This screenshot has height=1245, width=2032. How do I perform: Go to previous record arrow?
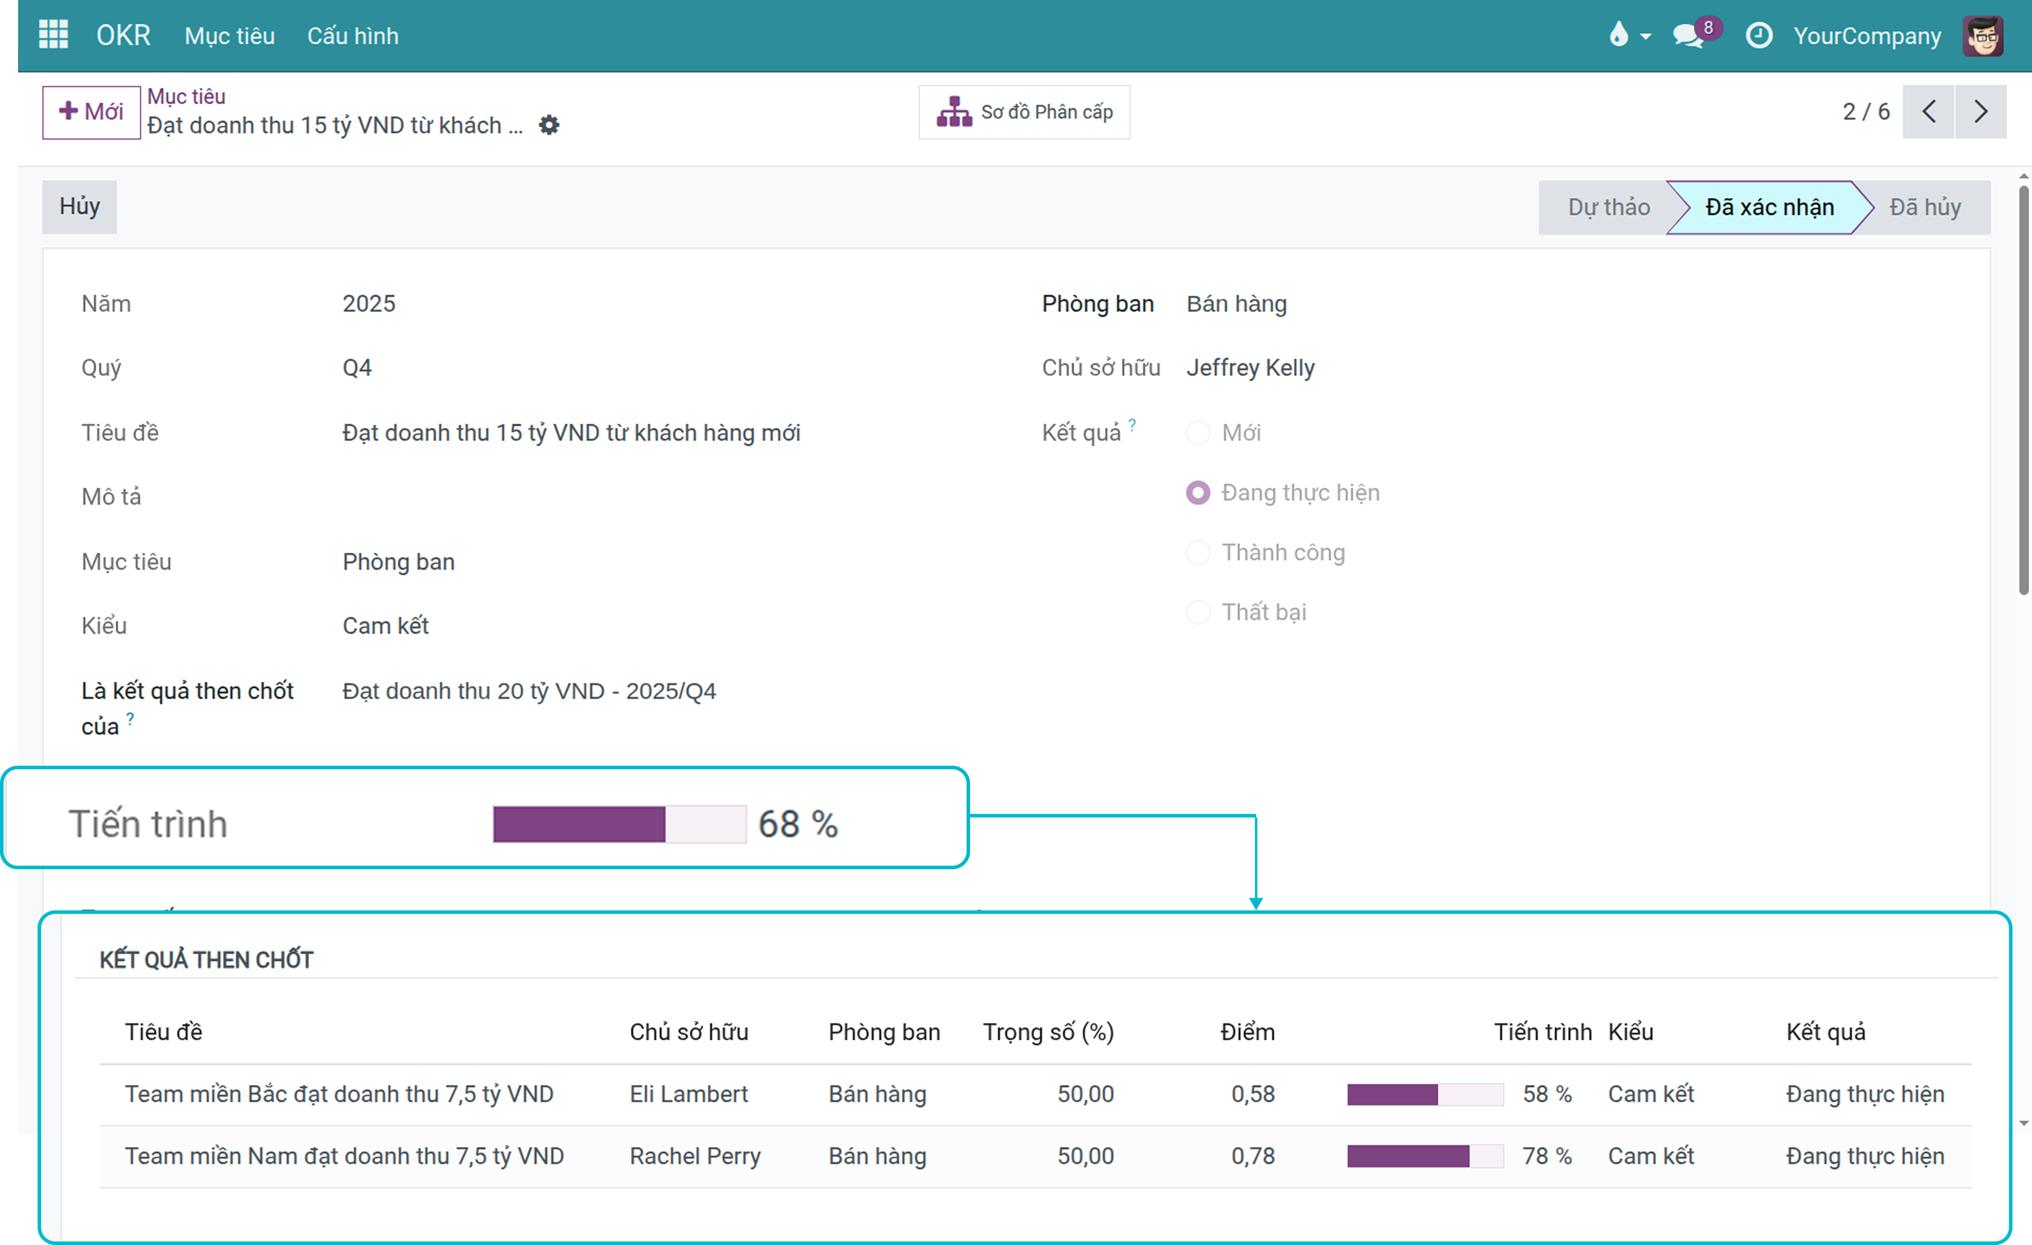(1928, 111)
